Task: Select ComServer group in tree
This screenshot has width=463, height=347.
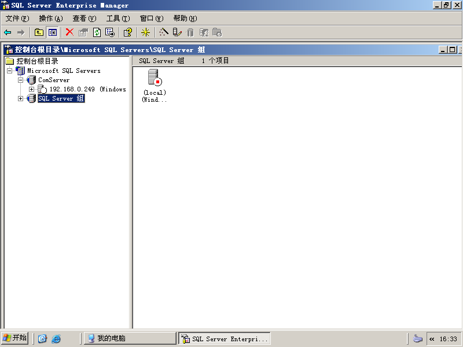Action: 54,80
